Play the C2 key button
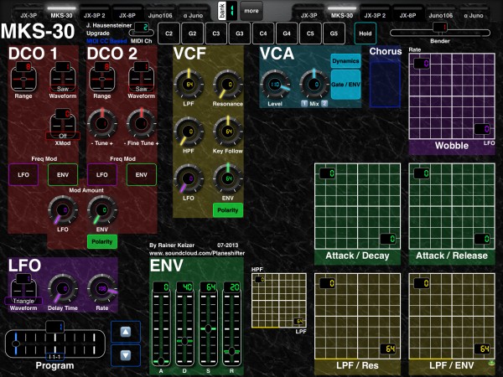Viewport: 503px width, 377px height. (x=169, y=34)
